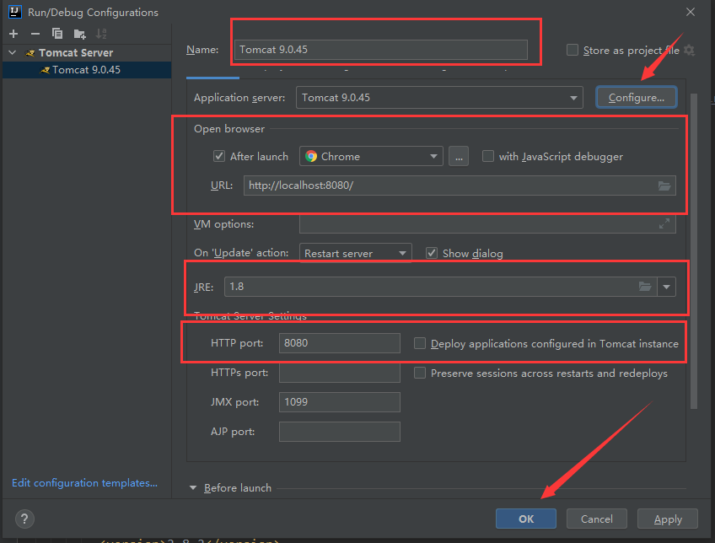715x543 pixels.
Task: Enable with JavaScript debugger
Action: pyautogui.click(x=488, y=156)
